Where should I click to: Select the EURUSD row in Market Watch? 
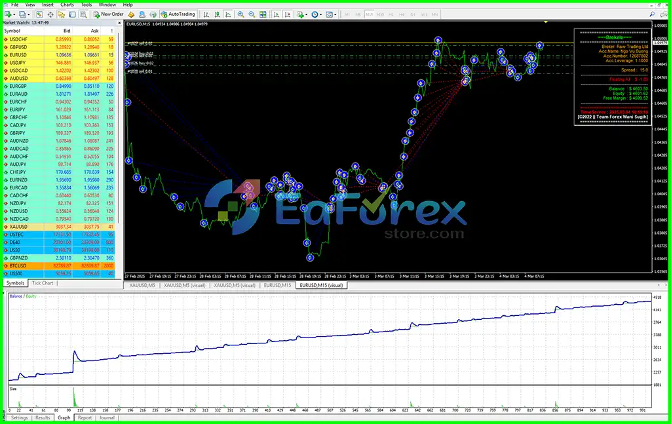[59, 55]
